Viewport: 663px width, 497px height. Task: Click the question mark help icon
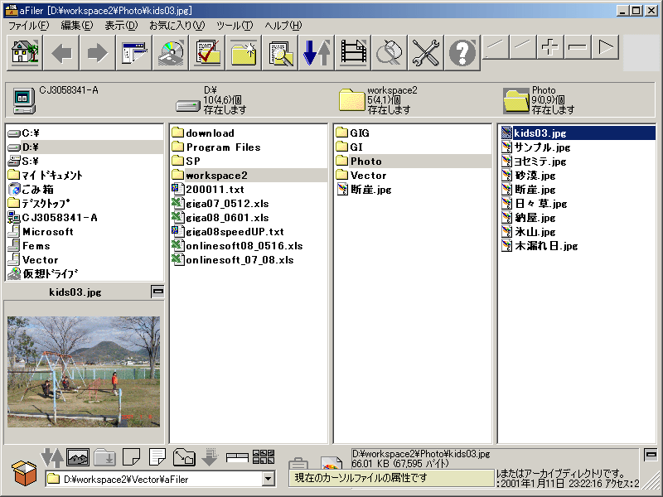tap(462, 52)
